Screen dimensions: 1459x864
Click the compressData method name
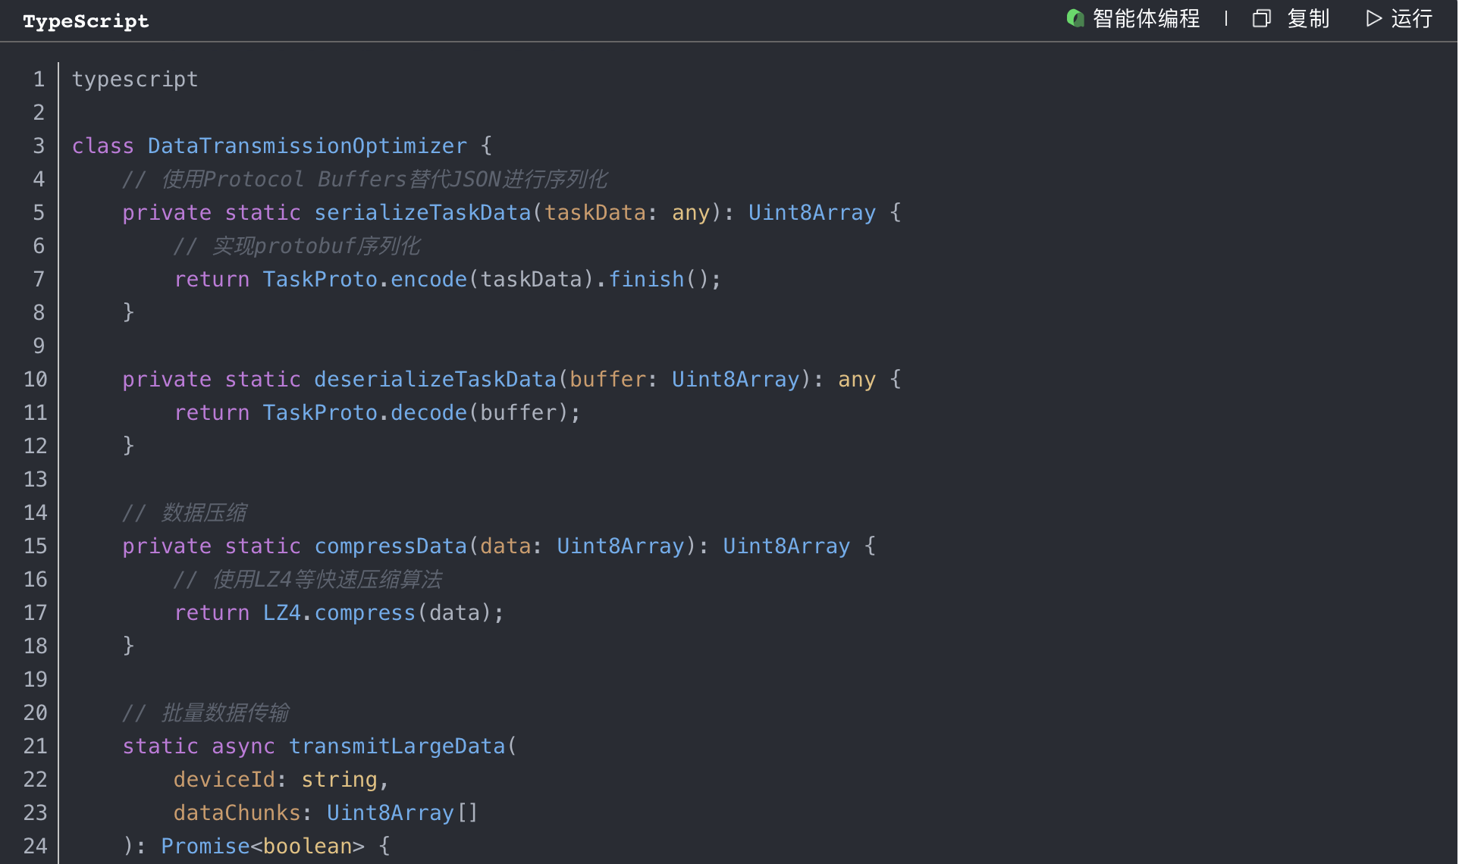[x=391, y=546]
